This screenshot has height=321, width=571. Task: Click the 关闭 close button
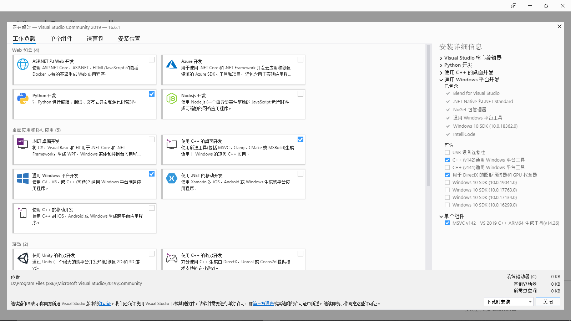point(548,302)
